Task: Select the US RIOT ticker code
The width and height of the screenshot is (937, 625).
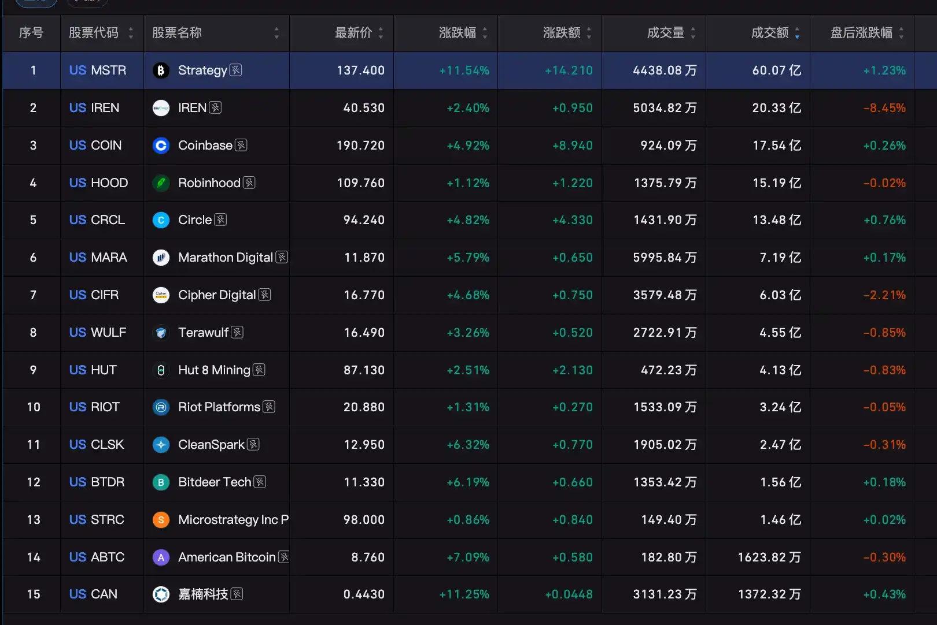Action: (x=94, y=407)
